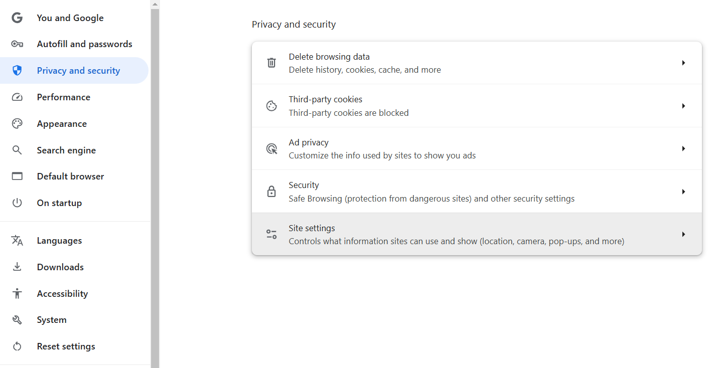Expand Delete browsing data arrow
This screenshot has height=368, width=717.
tap(683, 63)
